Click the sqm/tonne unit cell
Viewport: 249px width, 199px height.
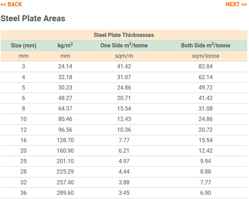205,56
